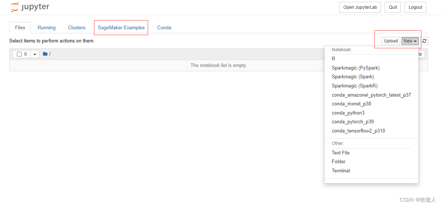This screenshot has height=206, width=442.
Task: Click the Upload button
Action: [x=391, y=41]
